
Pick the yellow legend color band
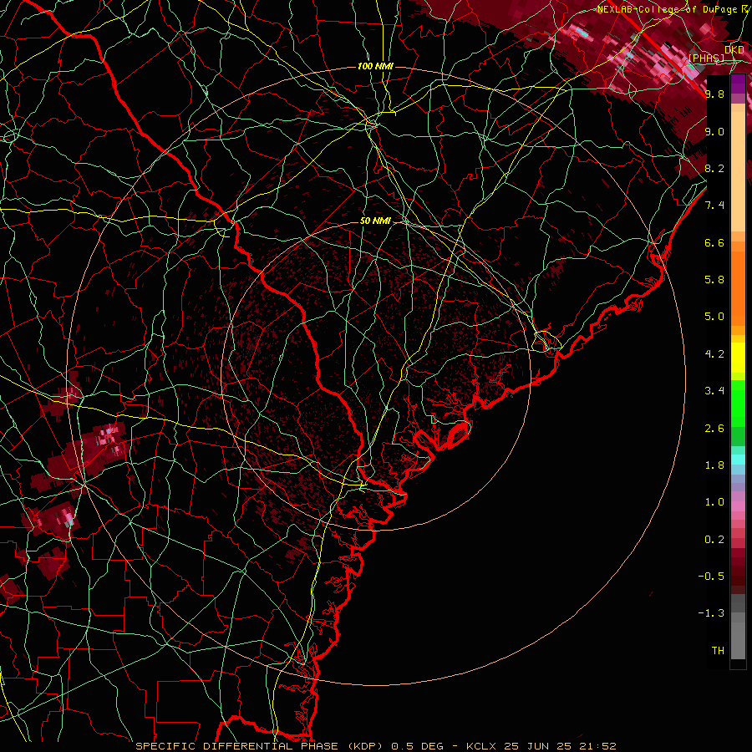[738, 358]
